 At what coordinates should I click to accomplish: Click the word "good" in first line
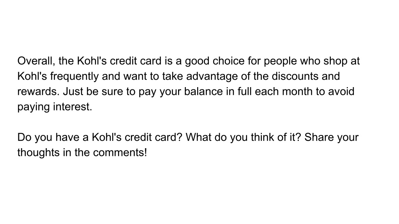[197, 61]
